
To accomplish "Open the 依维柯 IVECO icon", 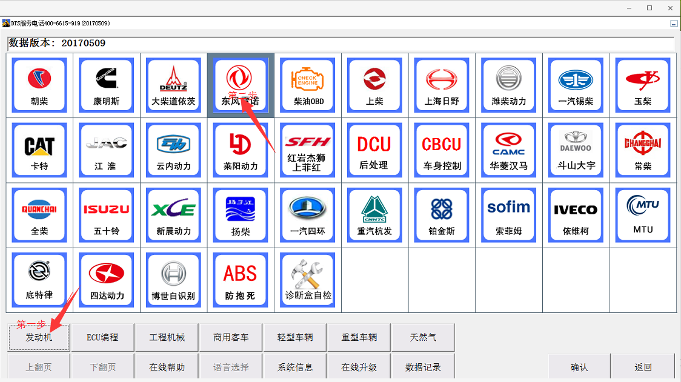I will (x=576, y=215).
